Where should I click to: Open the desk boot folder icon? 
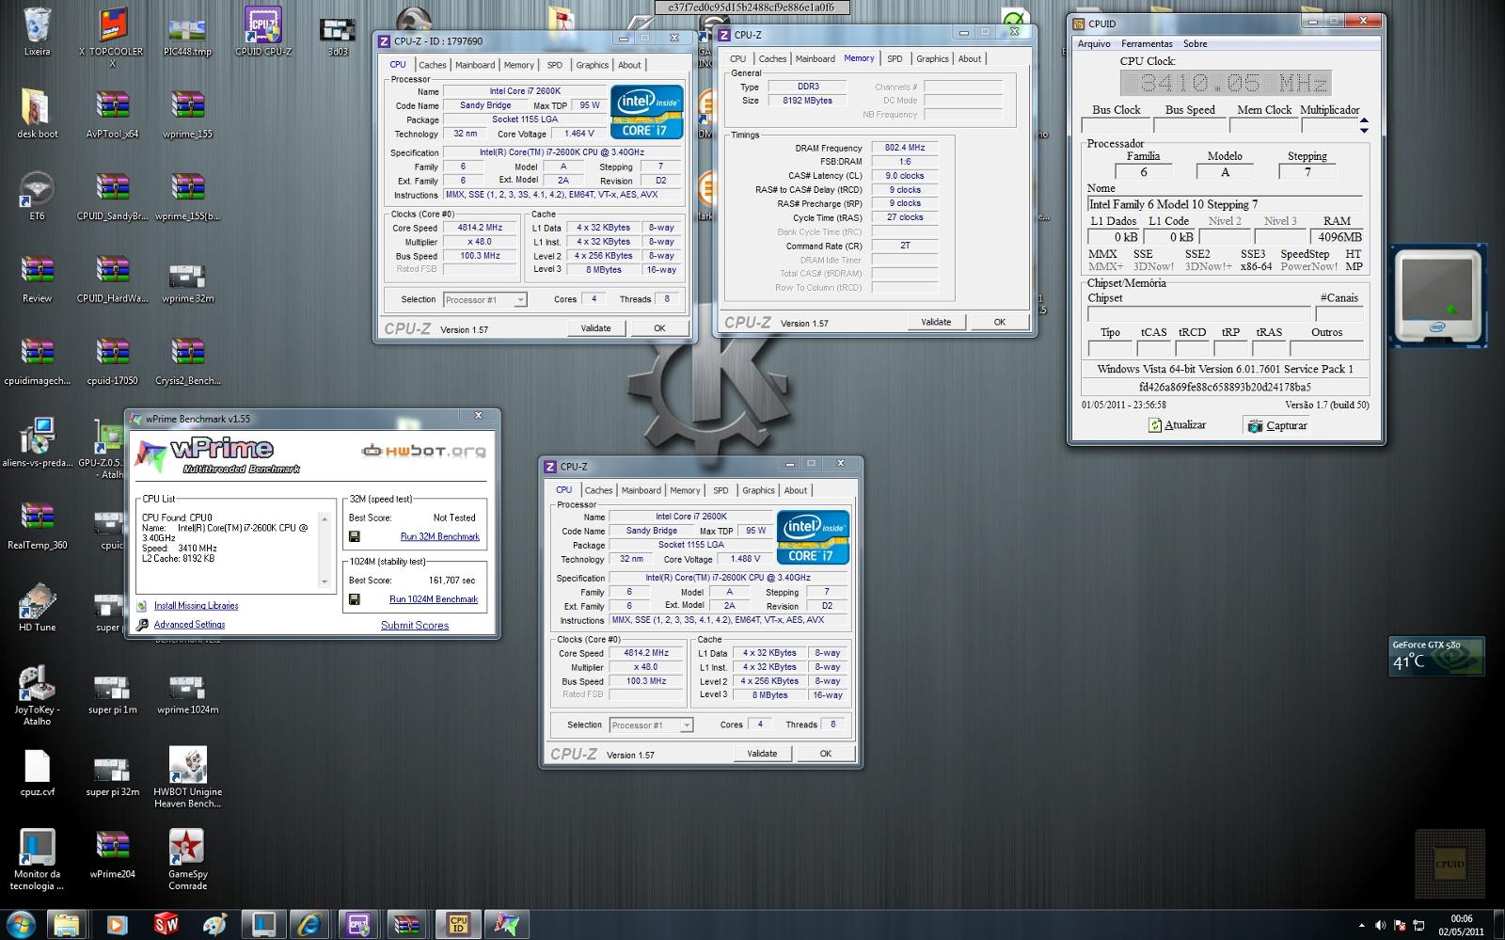(x=37, y=115)
